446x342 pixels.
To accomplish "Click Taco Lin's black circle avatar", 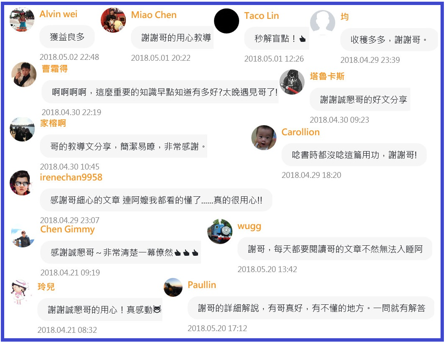I will click(227, 21).
